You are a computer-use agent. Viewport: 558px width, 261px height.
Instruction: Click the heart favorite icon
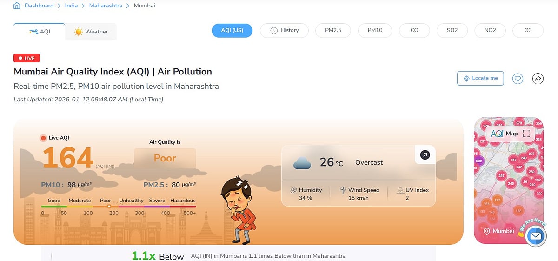(x=518, y=79)
